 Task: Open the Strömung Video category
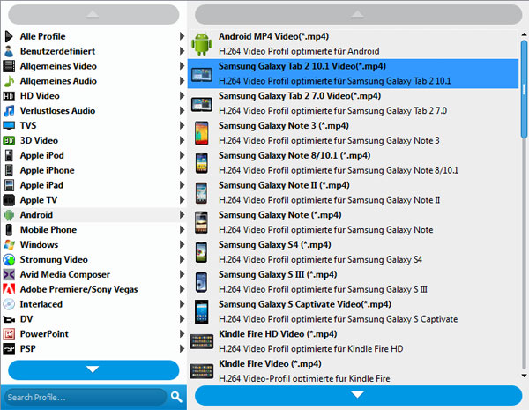(x=93, y=259)
